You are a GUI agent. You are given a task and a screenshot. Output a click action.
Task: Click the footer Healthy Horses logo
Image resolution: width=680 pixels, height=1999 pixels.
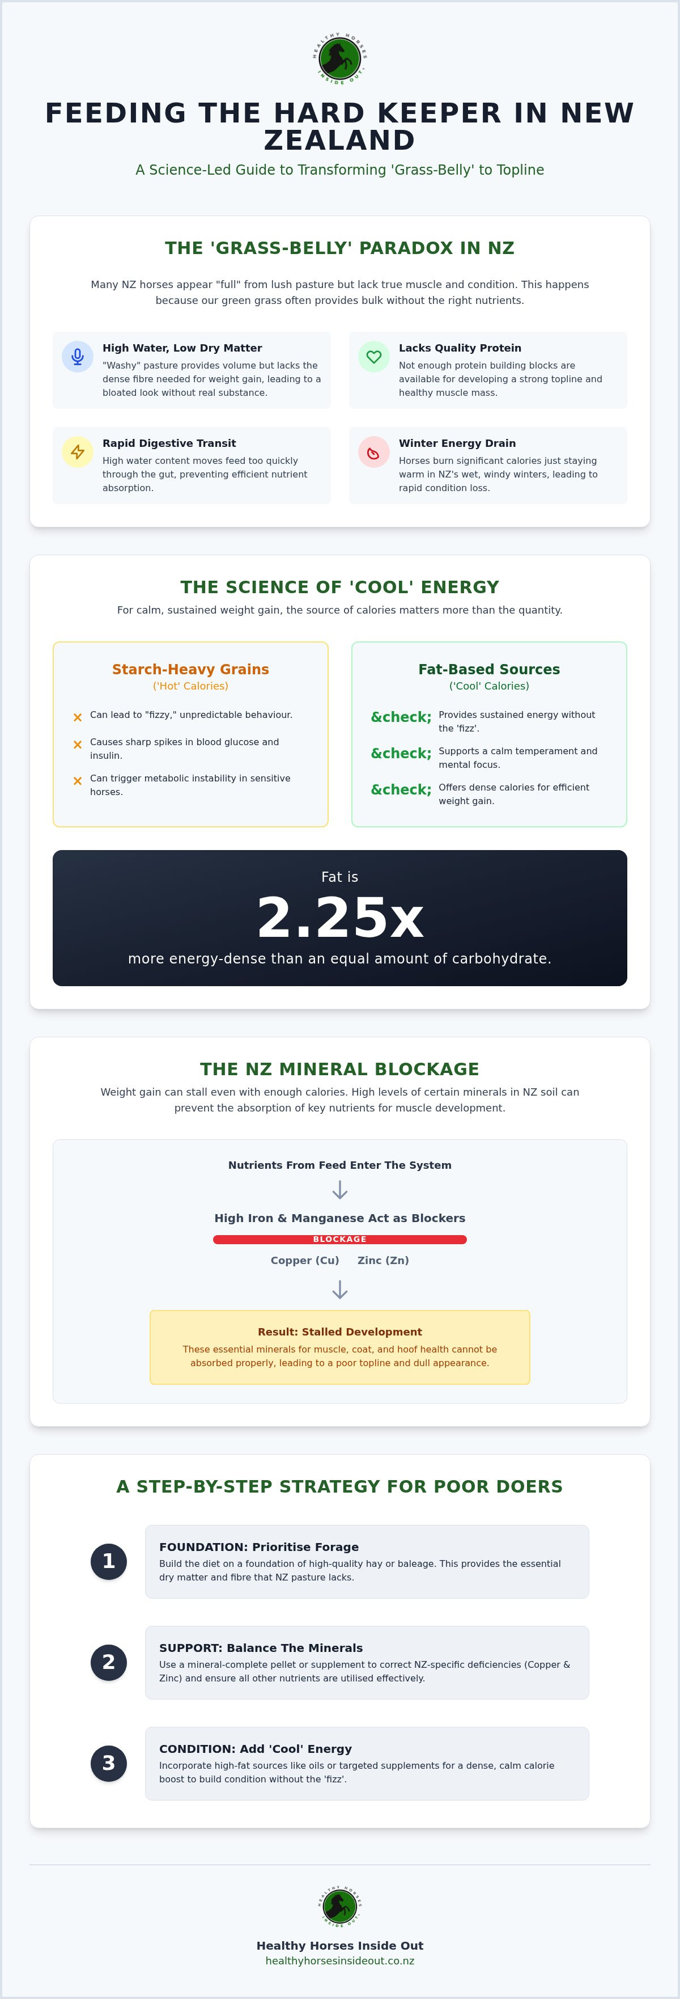click(x=339, y=1906)
